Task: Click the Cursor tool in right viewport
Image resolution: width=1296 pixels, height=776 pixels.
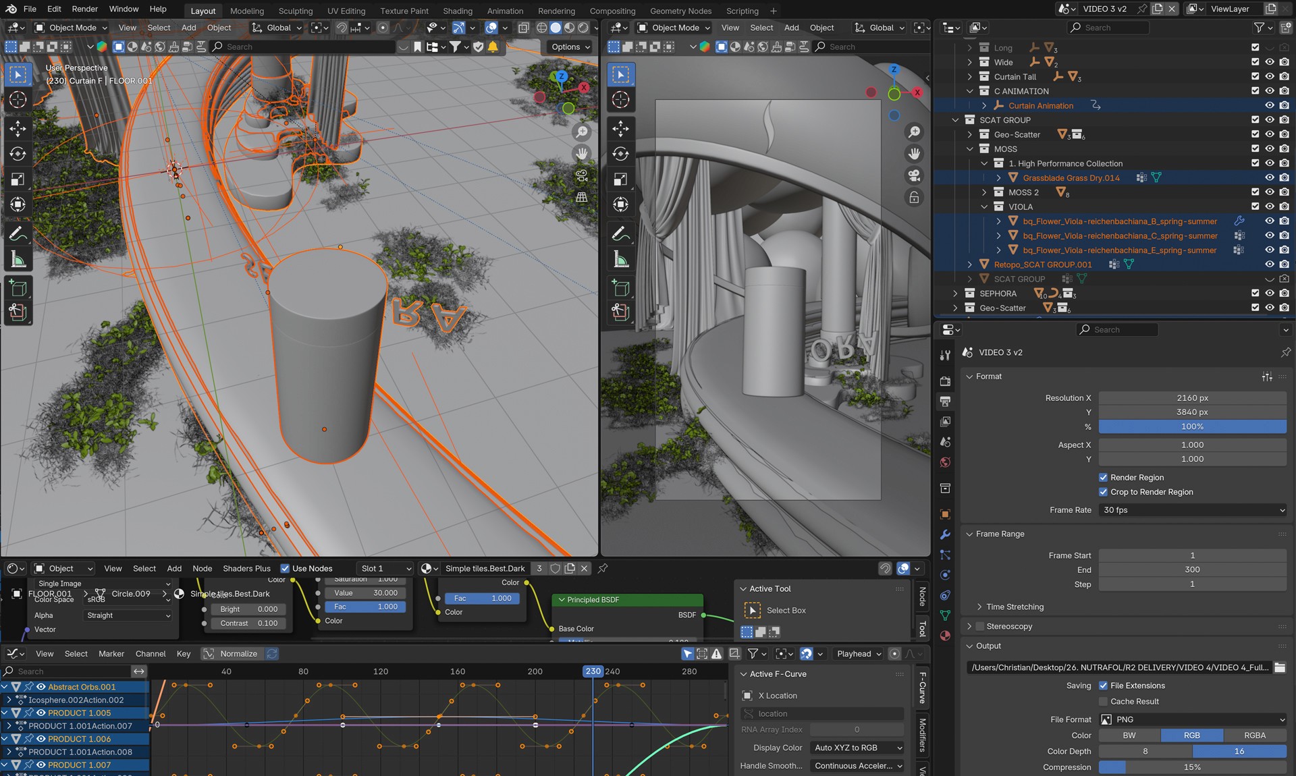Action: 620,100
